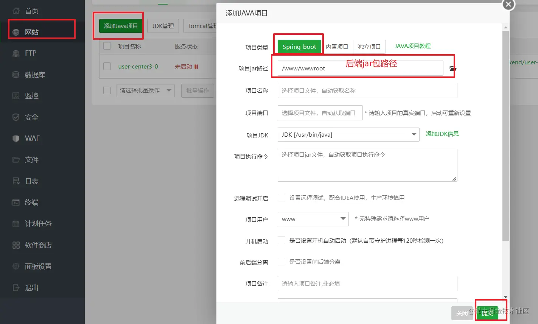
Task: Click the home icon in sidebar
Action: click(16, 11)
